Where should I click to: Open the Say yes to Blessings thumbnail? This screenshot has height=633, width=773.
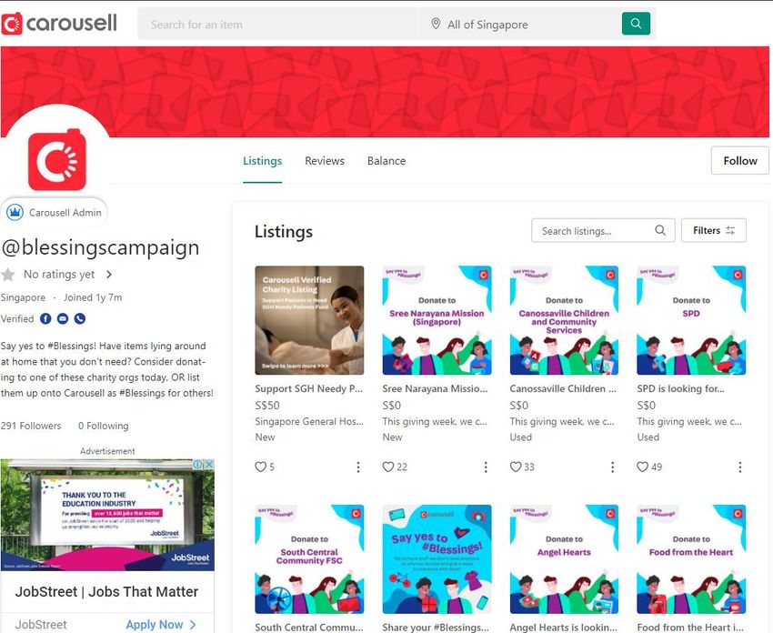coord(437,559)
